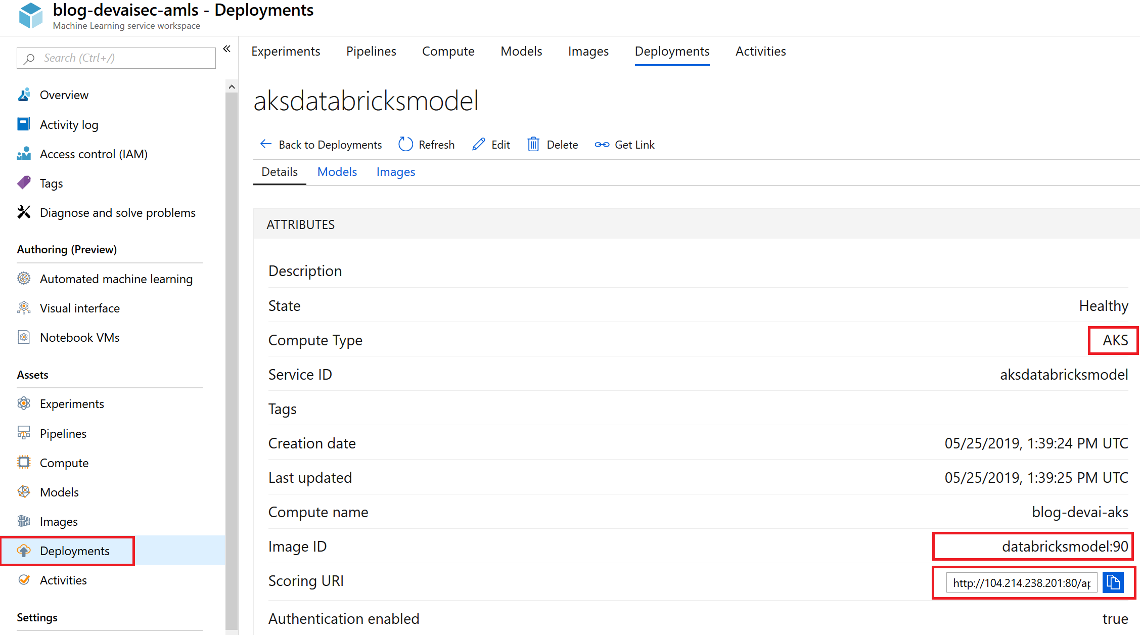Click the Back to Deployments arrow
Viewport: 1140px width, 635px height.
pyautogui.click(x=266, y=144)
